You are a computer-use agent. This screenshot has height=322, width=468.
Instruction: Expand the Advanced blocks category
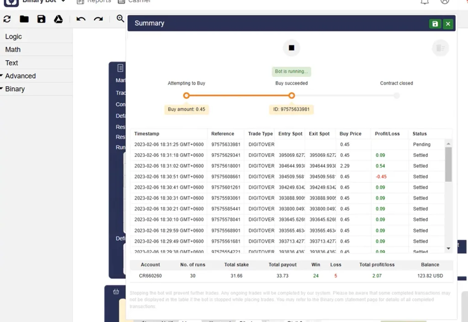[x=21, y=75]
